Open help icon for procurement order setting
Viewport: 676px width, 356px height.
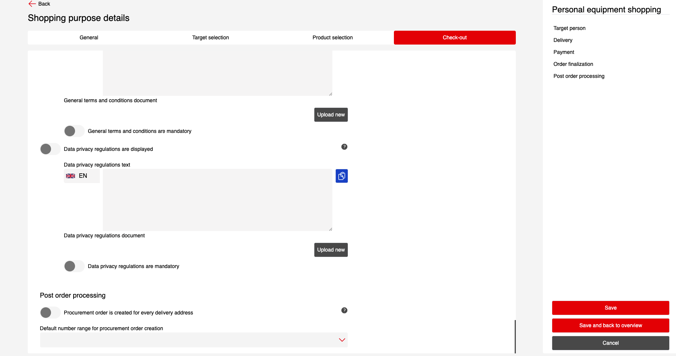tap(344, 310)
